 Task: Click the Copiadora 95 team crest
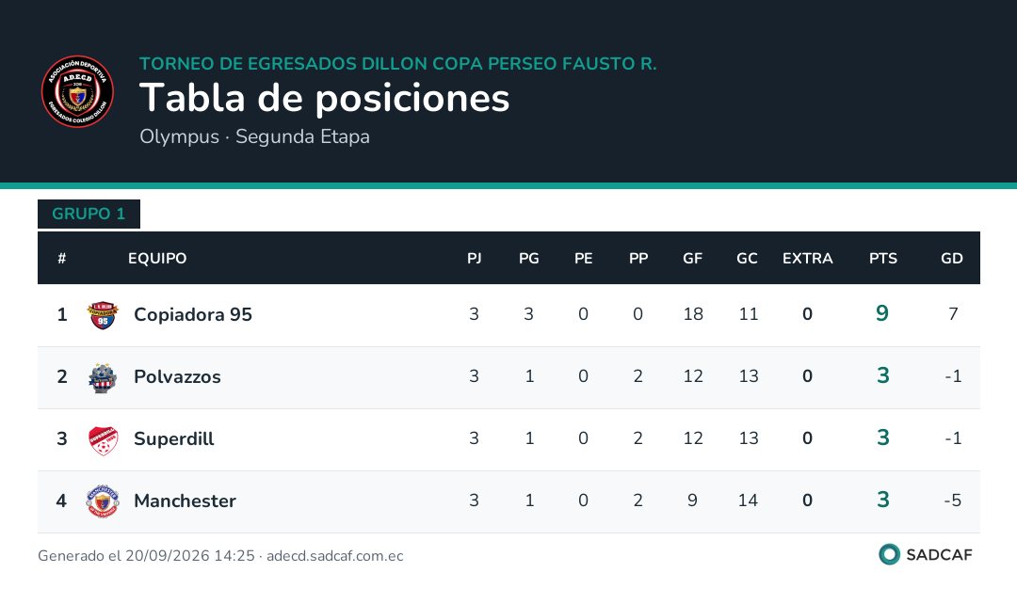point(103,315)
